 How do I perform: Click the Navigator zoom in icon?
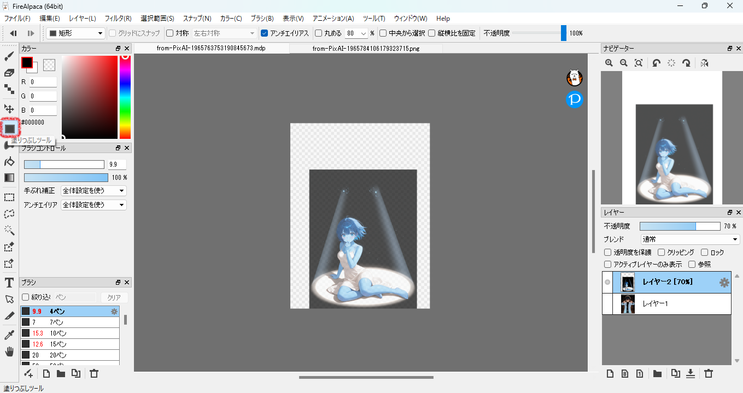pyautogui.click(x=609, y=63)
